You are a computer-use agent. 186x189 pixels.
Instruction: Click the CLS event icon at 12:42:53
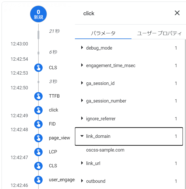(38, 68)
